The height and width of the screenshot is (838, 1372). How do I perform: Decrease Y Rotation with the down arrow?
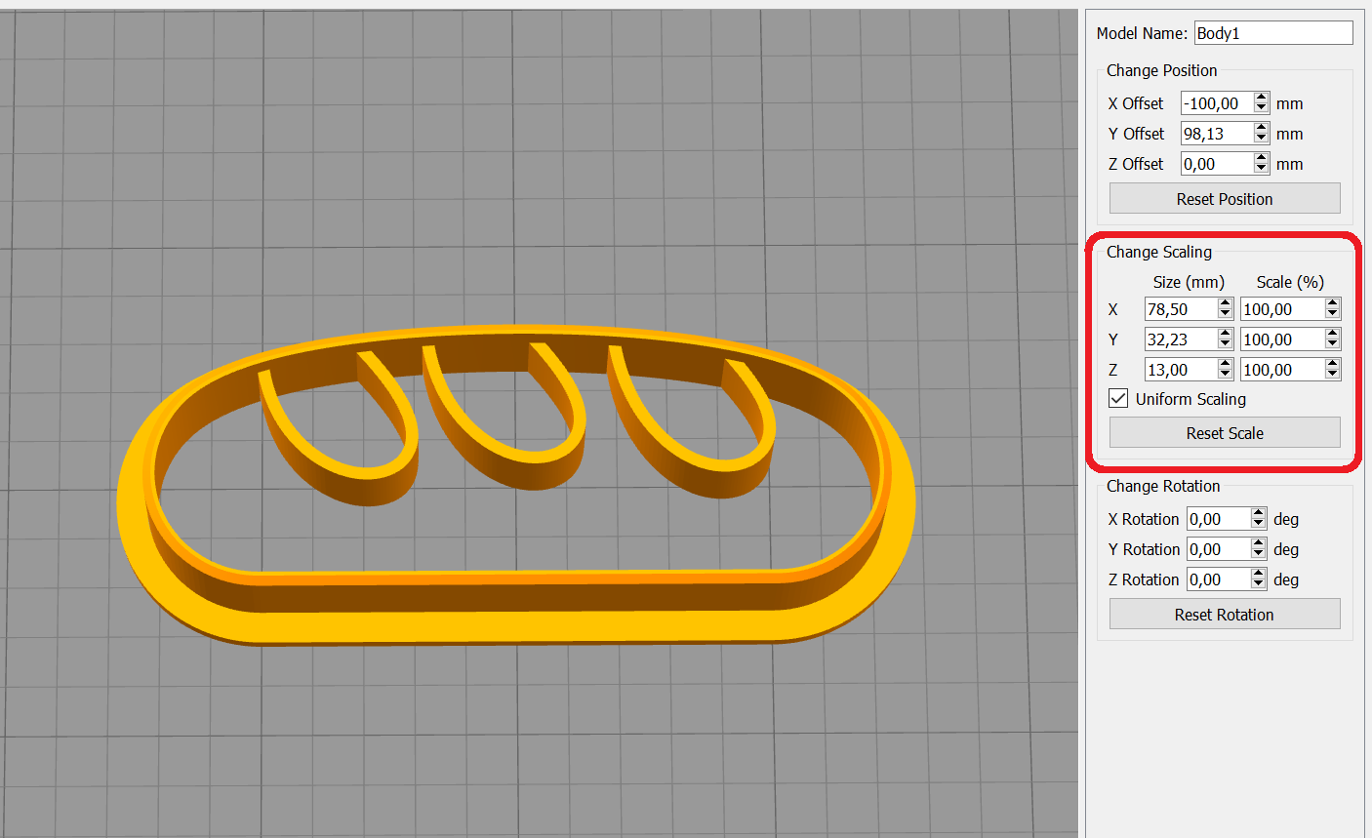pos(1259,555)
